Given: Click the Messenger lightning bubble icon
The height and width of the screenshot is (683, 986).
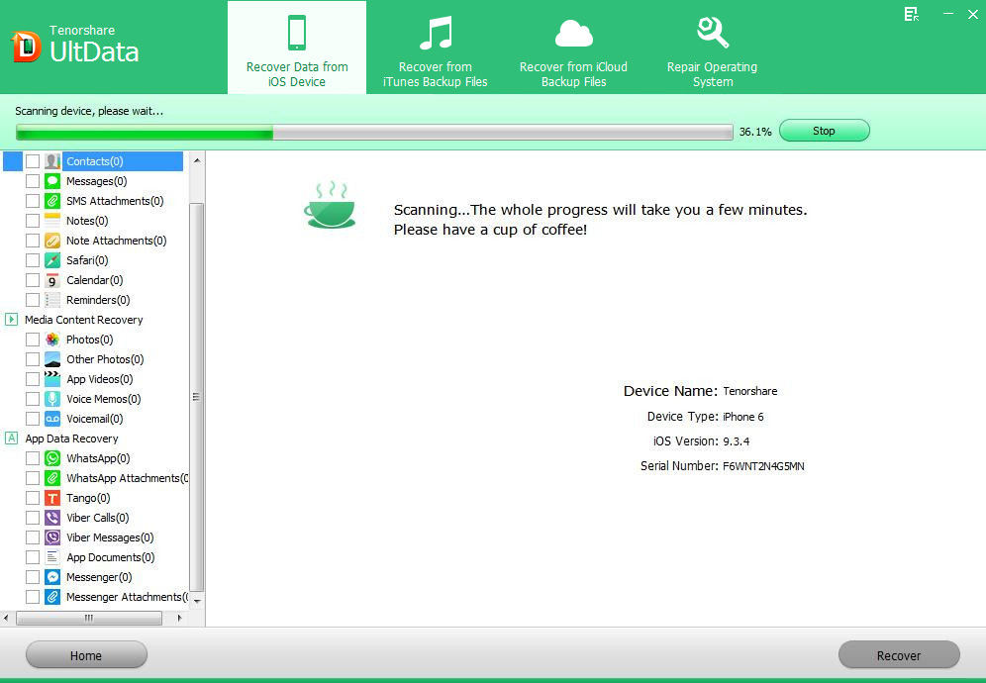Looking at the screenshot, I should 52,577.
